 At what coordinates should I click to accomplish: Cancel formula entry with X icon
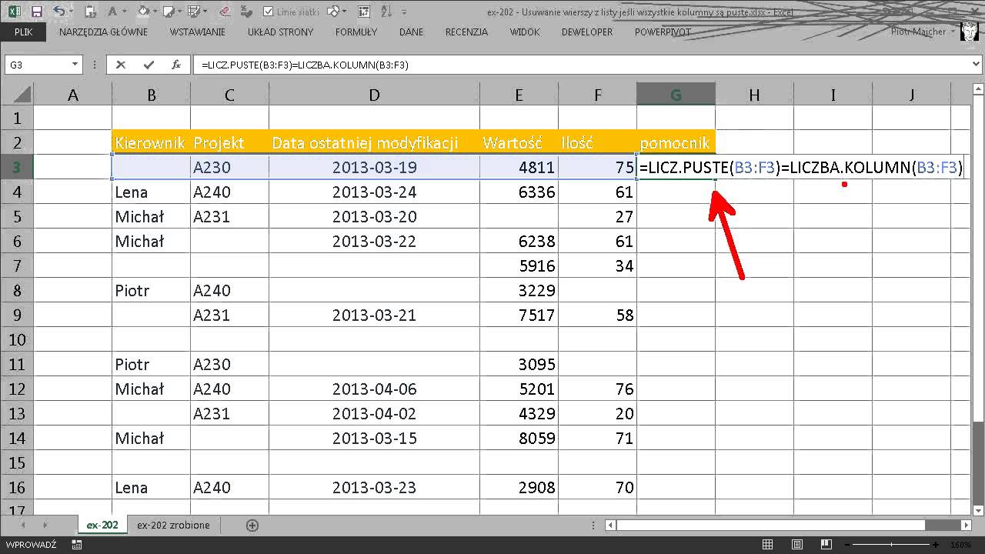point(121,65)
